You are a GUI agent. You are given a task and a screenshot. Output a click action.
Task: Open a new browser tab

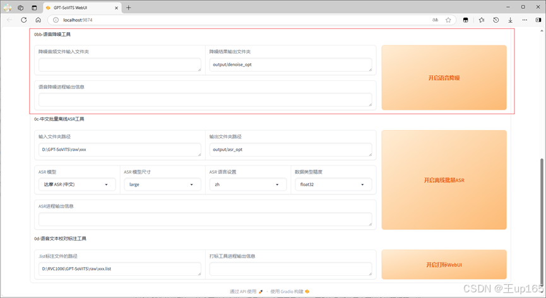tap(129, 8)
